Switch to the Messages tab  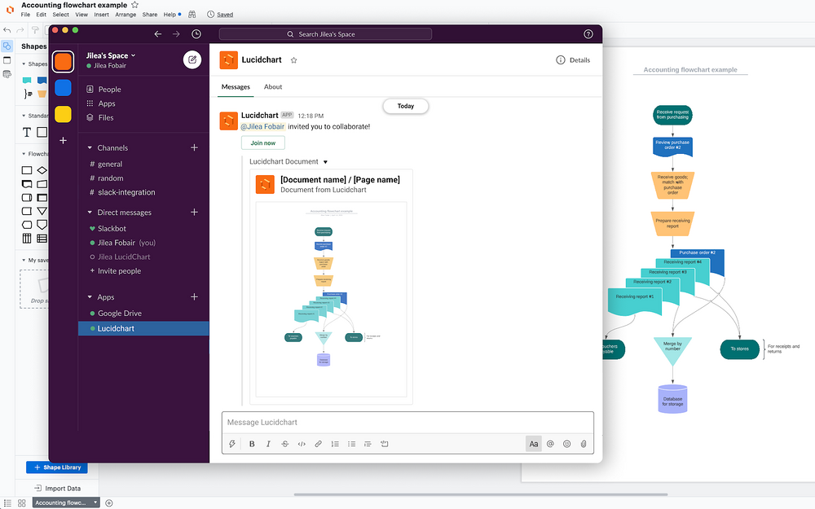tap(236, 87)
